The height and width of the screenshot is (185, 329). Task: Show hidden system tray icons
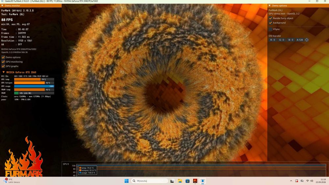291,181
